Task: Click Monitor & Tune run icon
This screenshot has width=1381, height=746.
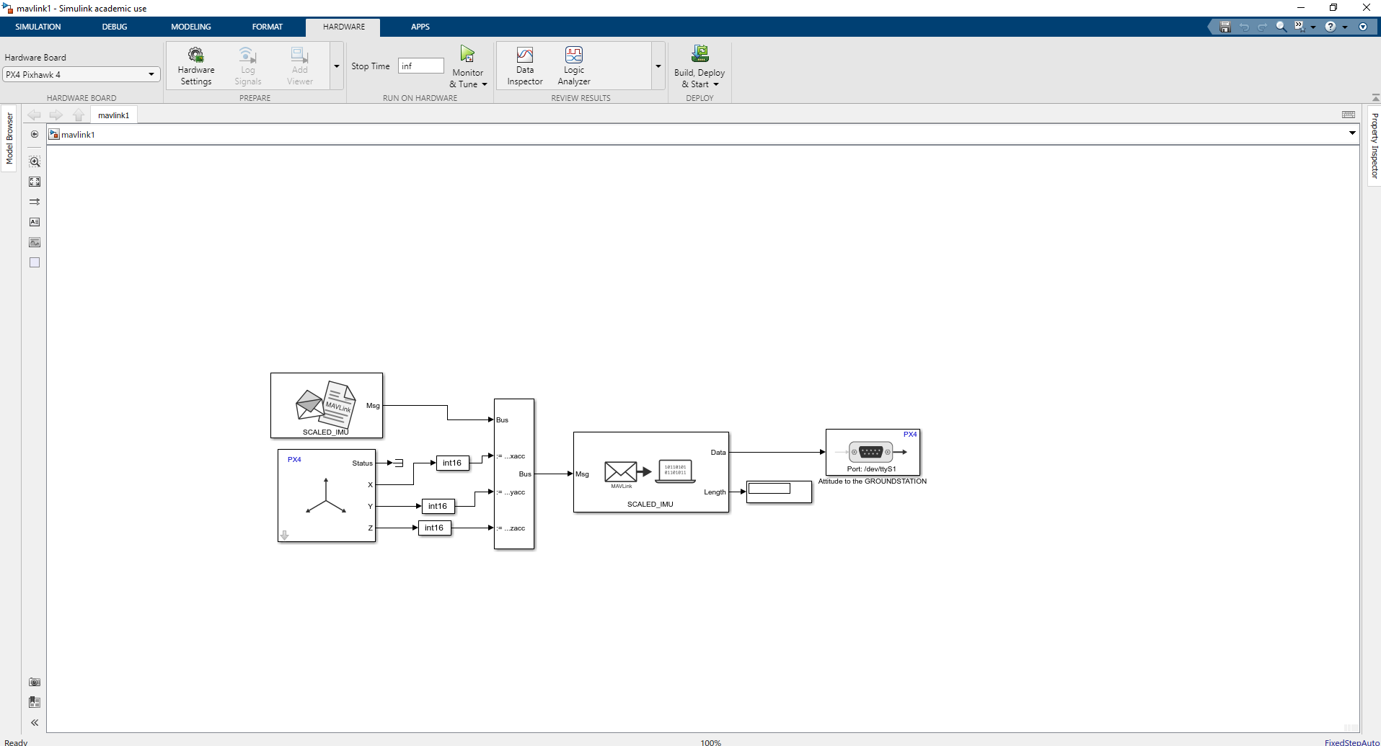Action: click(x=467, y=54)
